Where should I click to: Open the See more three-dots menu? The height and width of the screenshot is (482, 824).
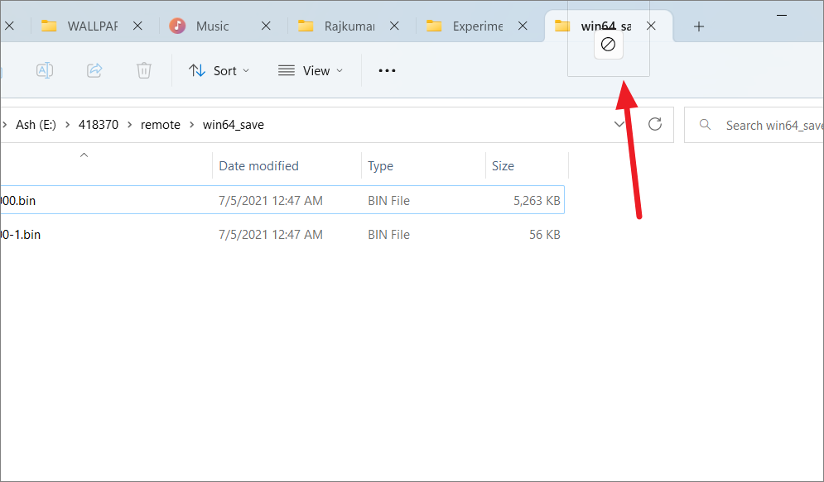(388, 71)
